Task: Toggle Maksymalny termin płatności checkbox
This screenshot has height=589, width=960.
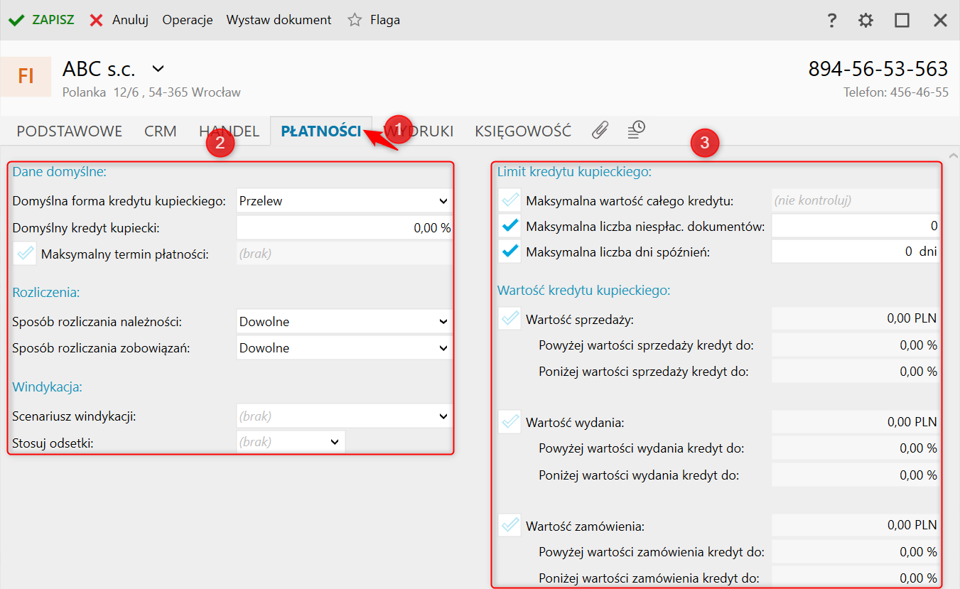Action: 26,254
